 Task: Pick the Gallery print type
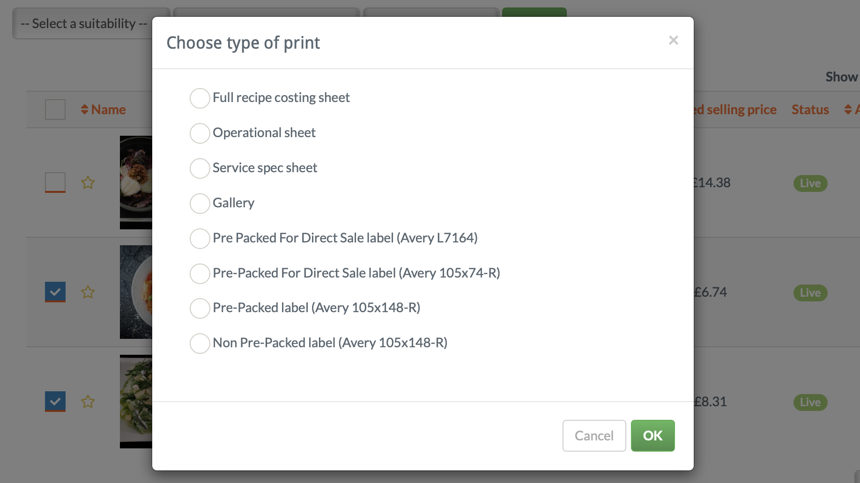pyautogui.click(x=200, y=204)
